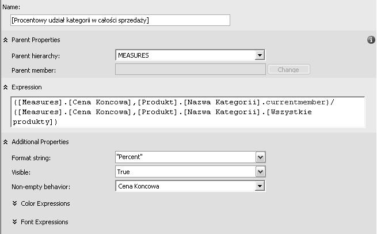Open the Non-empty behavior dropdown arrow
The width and height of the screenshot is (377, 234).
click(x=260, y=186)
